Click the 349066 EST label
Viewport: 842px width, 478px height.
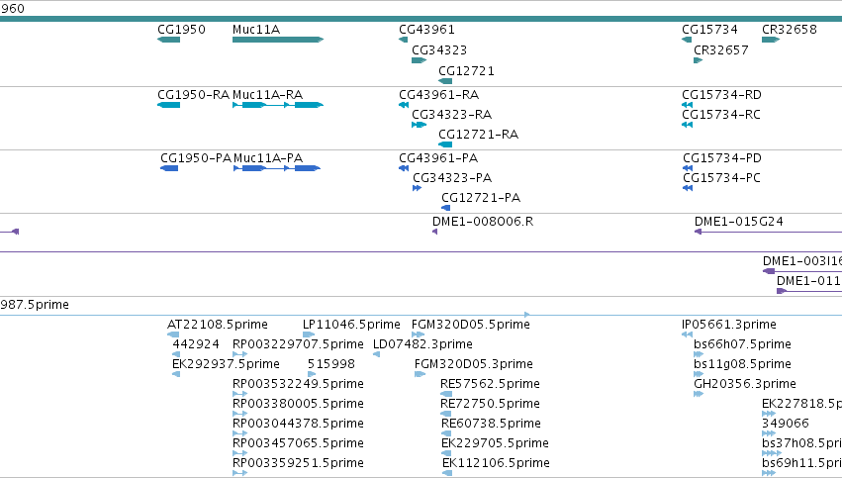[786, 424]
